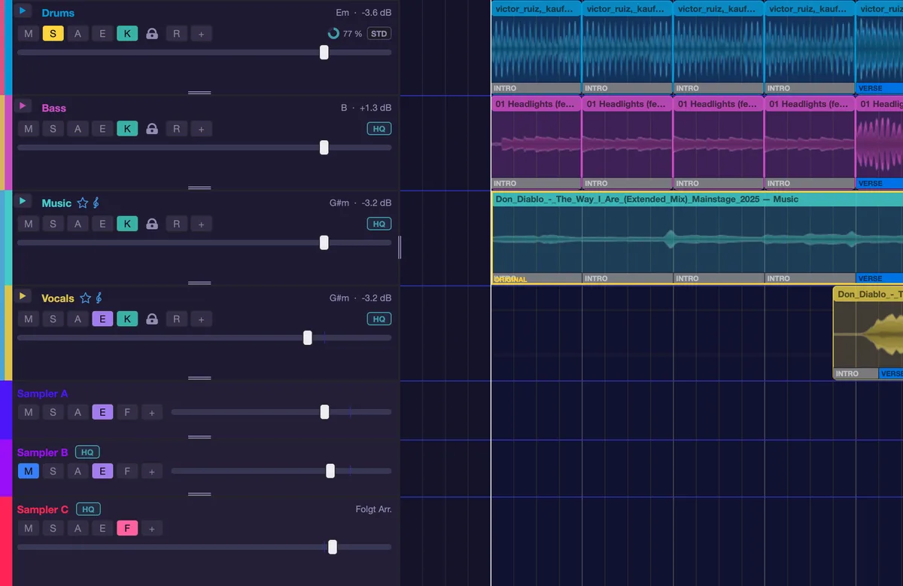
Task: Click the Sampler B volume slider handle
Action: (x=330, y=471)
